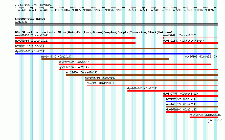This screenshot has height=140, width=225.
Task: Select the red dgv961n100 loss bar
Action: pyautogui.click(x=173, y=91)
